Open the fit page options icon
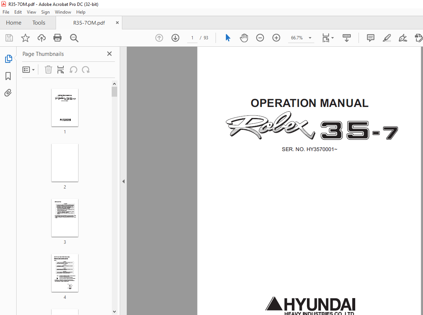The height and width of the screenshot is (315, 423). tap(328, 38)
